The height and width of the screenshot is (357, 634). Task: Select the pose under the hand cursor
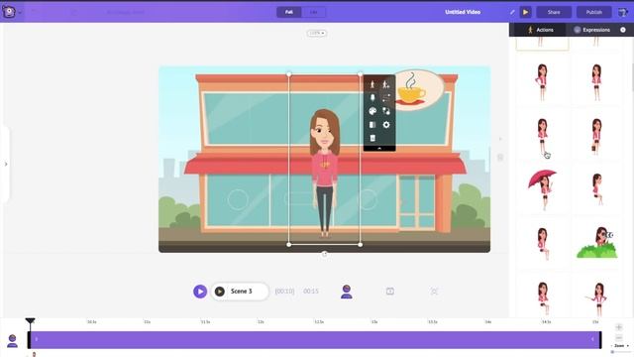(542, 136)
